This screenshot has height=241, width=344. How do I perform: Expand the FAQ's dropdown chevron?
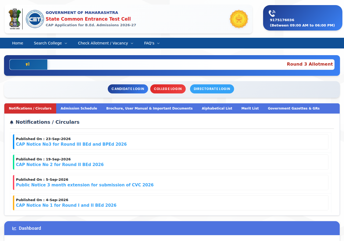coord(158,43)
